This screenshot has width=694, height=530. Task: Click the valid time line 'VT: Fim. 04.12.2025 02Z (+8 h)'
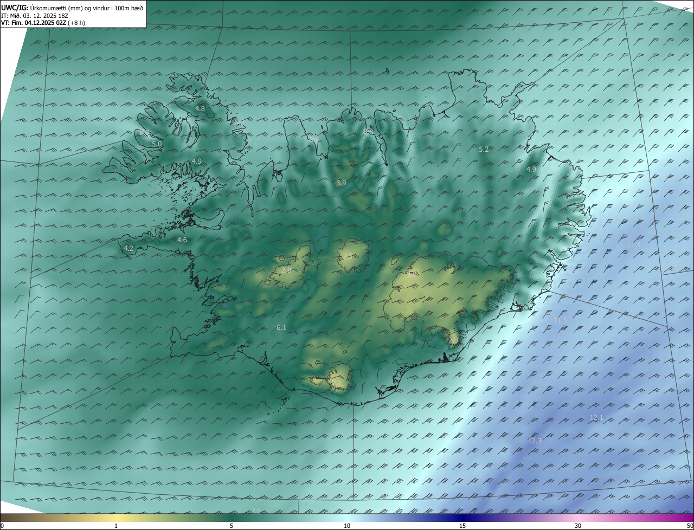click(x=43, y=23)
